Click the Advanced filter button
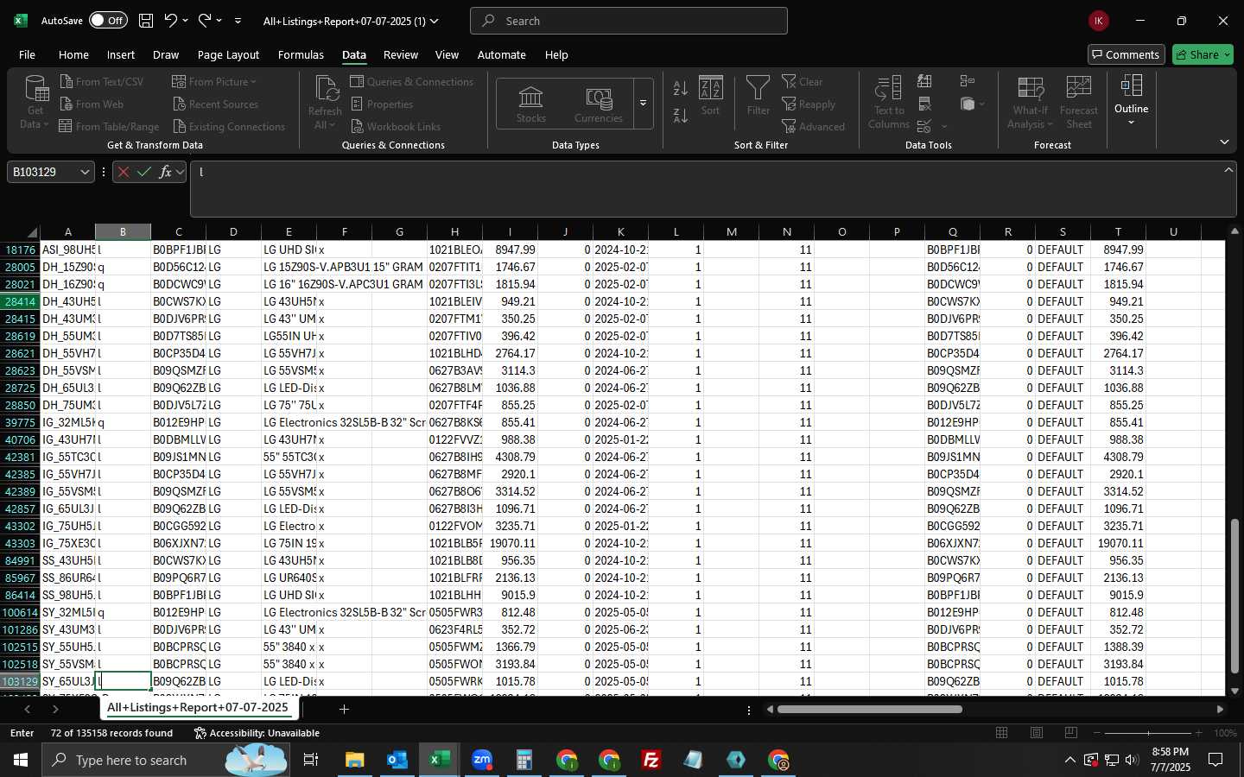1244x777 pixels. (814, 126)
